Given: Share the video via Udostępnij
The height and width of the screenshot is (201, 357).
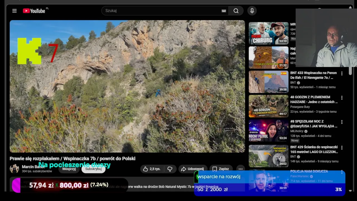Looking at the screenshot, I should tap(192, 169).
